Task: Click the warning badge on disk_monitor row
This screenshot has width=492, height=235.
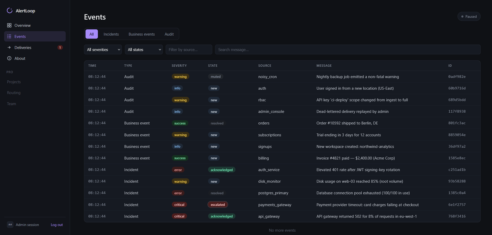Action: click(x=180, y=181)
